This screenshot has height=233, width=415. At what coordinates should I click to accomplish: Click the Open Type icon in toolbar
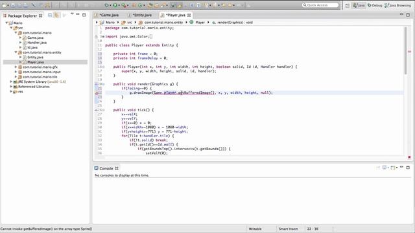(150, 5)
